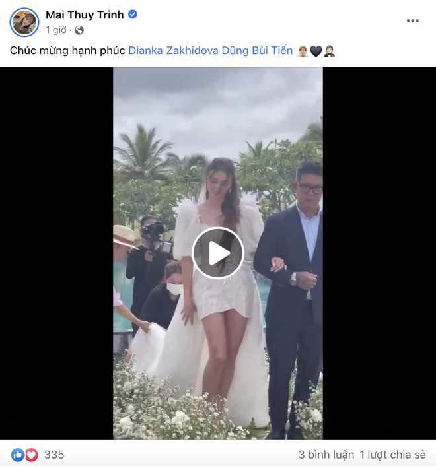The image size is (436, 466).
Task: Show the 335 reactions list
Action: click(54, 455)
